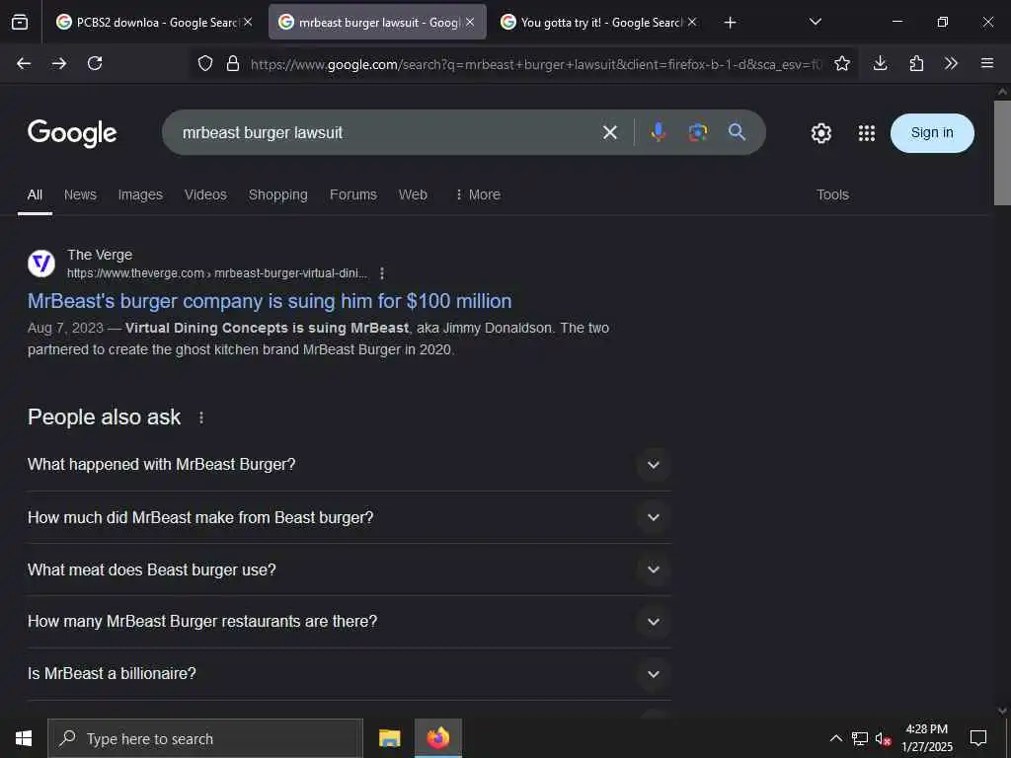1011x758 pixels.
Task: Open the taskbar clock and date
Action: pos(926,738)
